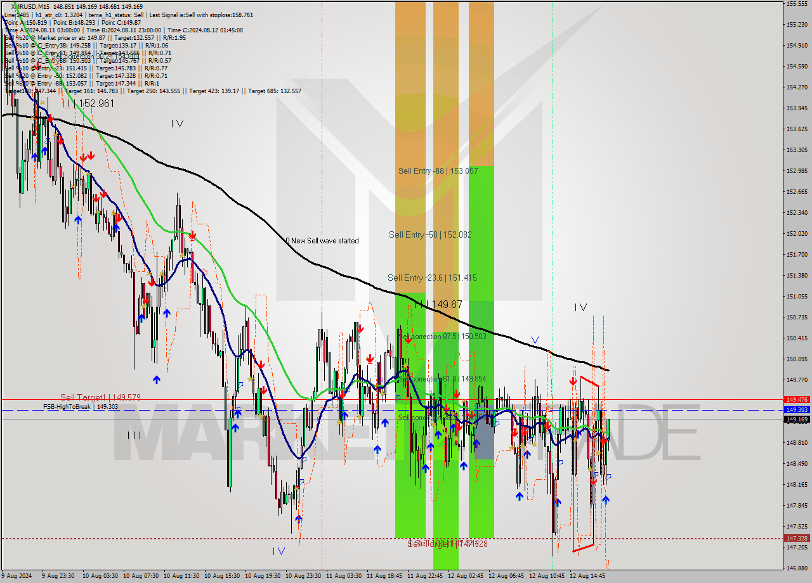Image resolution: width=812 pixels, height=583 pixels.
Task: Click 154.270 on the price axis
Action: tap(797, 87)
